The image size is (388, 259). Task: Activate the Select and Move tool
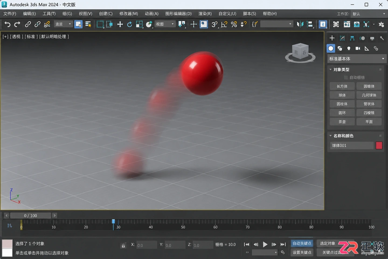[x=120, y=24]
